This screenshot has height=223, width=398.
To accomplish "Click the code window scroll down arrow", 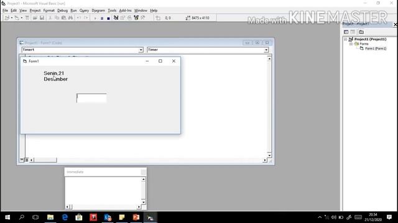I will coord(269,155).
